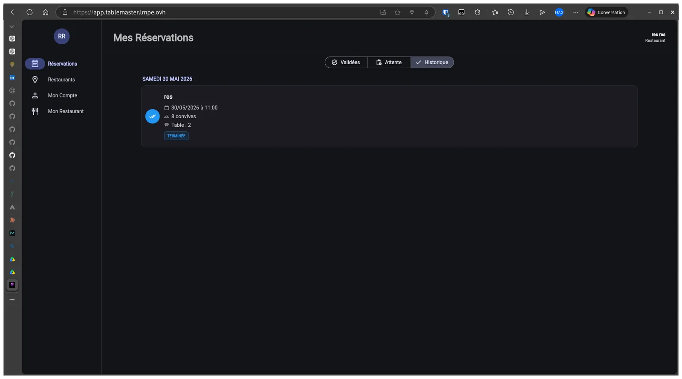Open the Bitwarden shield extension icon
The image size is (682, 379).
click(446, 12)
